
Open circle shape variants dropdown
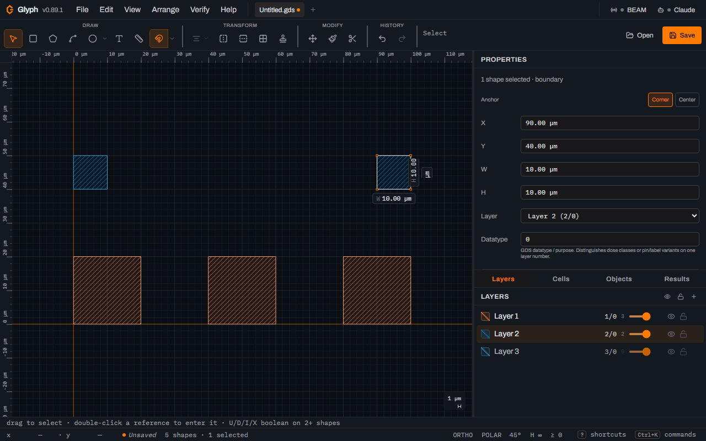(x=105, y=39)
